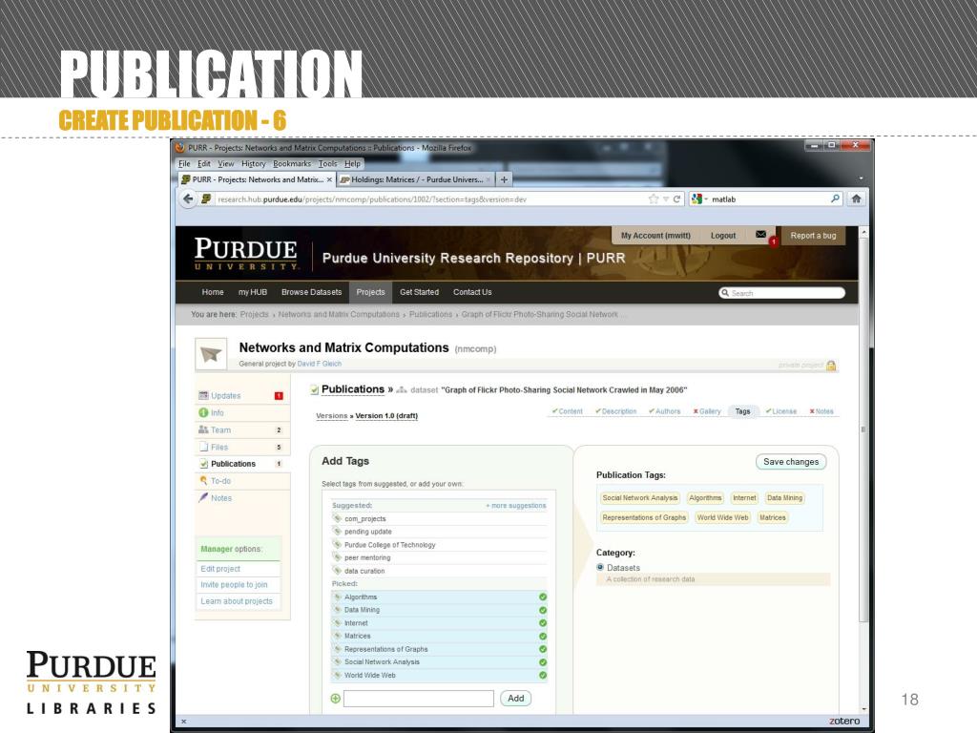Click the Firefox back arrow button
Image resolution: width=977 pixels, height=733 pixels.
(188, 199)
